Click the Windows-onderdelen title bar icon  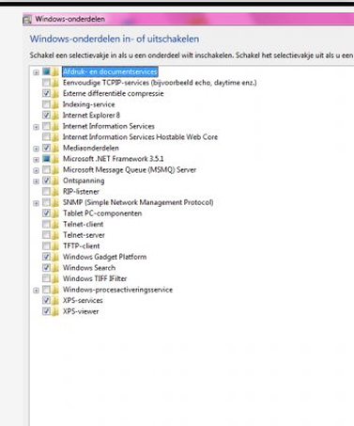click(x=27, y=20)
